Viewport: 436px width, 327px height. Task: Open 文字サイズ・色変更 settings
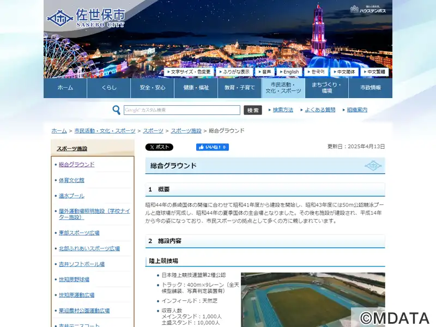pos(189,72)
